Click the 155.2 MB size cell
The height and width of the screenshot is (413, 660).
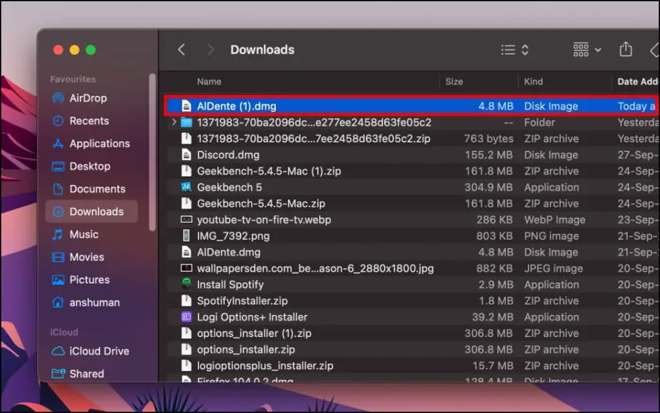(489, 155)
